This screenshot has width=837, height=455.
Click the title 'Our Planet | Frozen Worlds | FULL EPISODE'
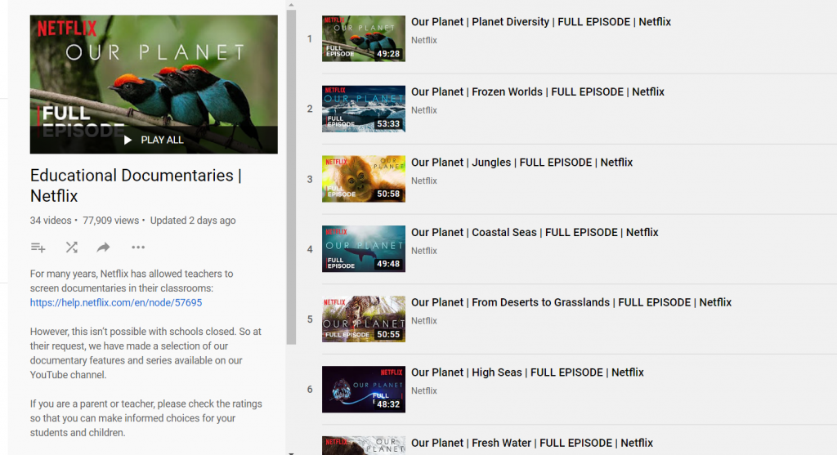[538, 91]
